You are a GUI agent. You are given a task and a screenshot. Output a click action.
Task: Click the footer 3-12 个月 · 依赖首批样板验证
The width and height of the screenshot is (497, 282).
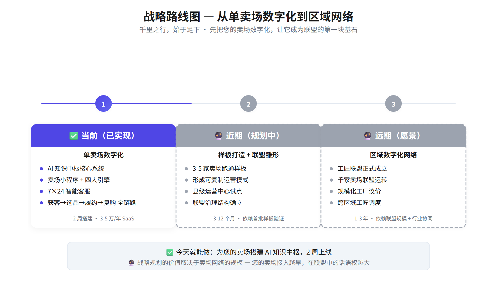(248, 219)
